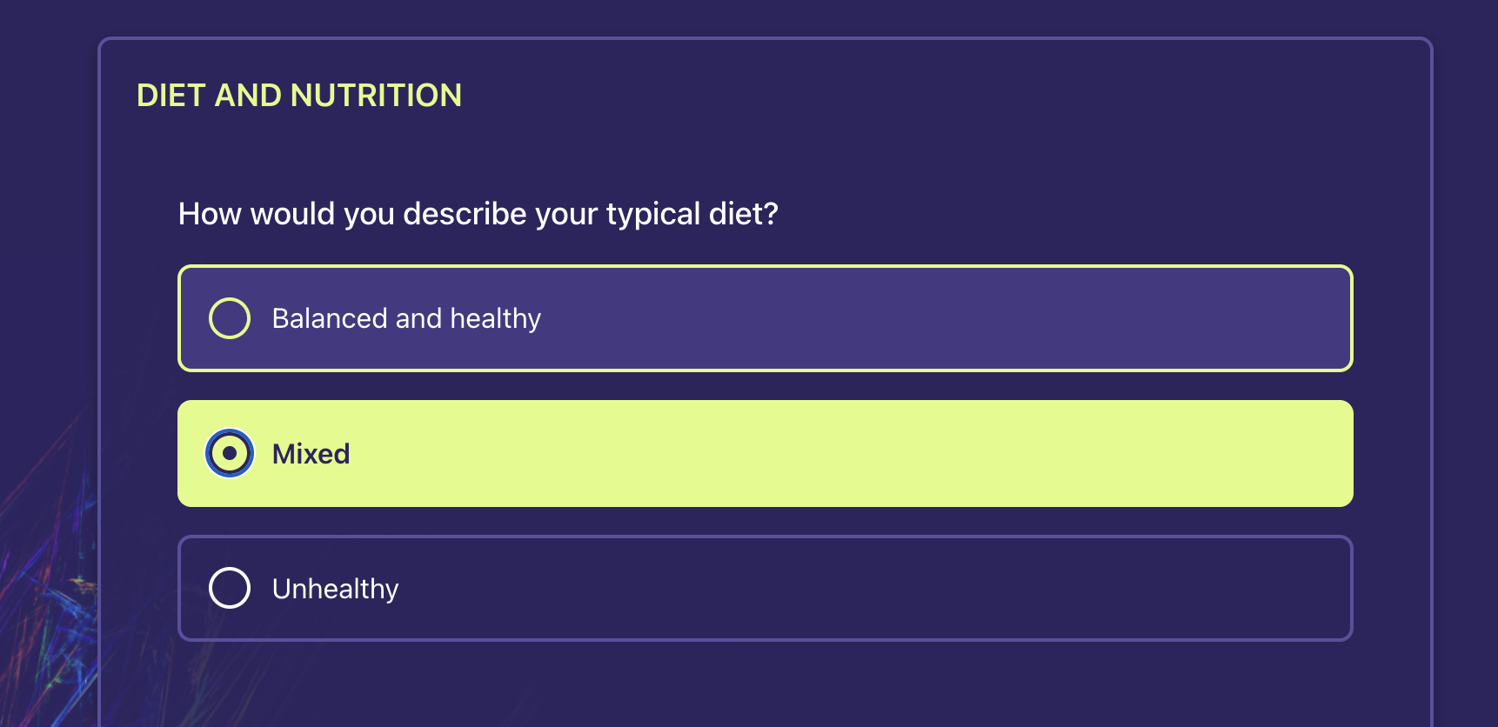
Task: Choose the Unhealthy radio button
Action: [230, 588]
